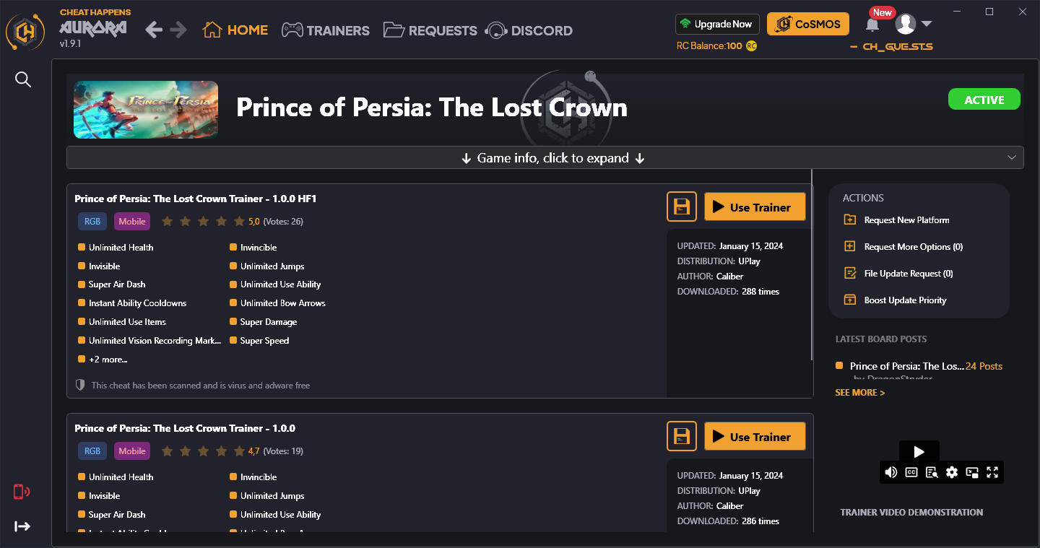
Task: Click the save icon for 1.0.0 HF1 trainer
Action: coord(681,207)
